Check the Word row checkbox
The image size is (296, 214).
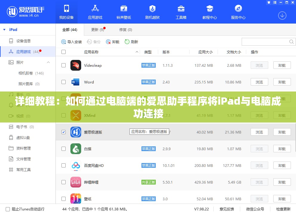coord(64,82)
